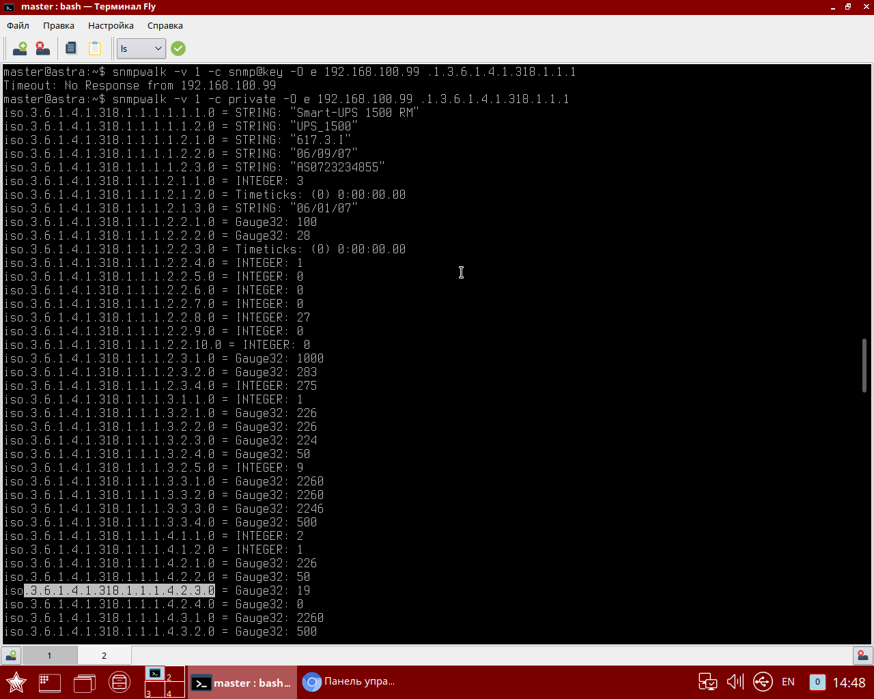Image resolution: width=874 pixels, height=699 pixels.
Task: Switch keyboard layout by clicking EN indicator
Action: [x=788, y=681]
